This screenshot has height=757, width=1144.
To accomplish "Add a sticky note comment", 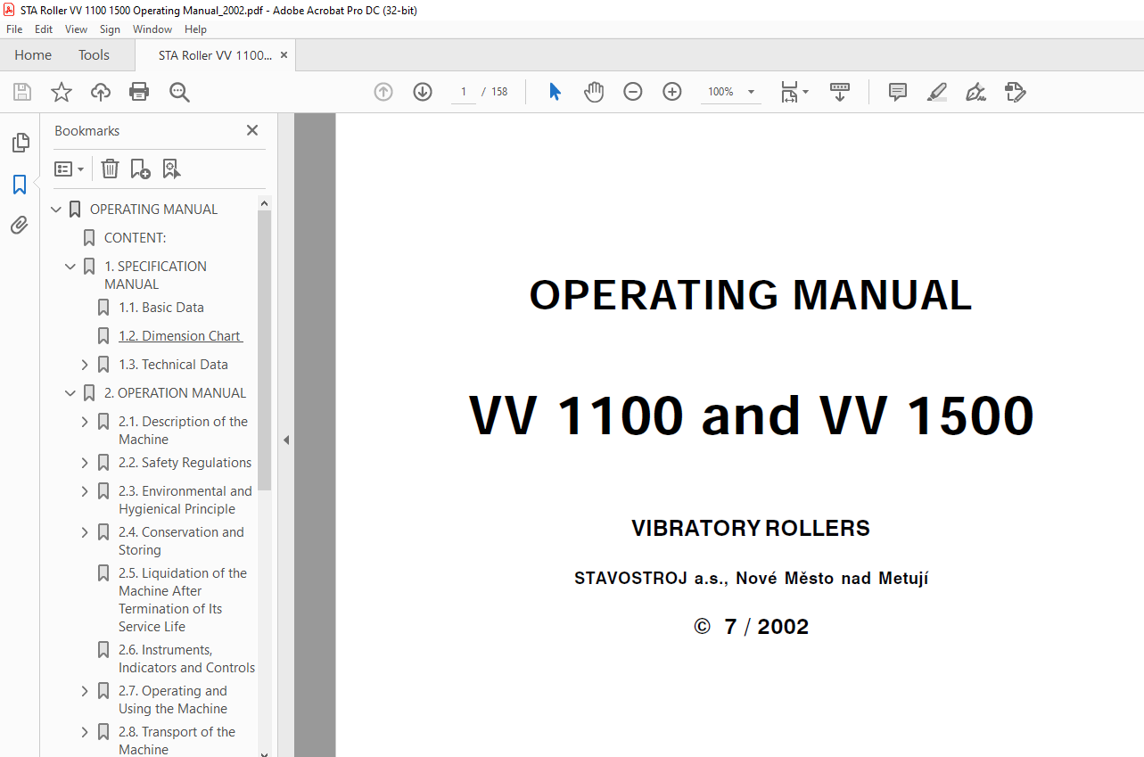I will 898,92.
